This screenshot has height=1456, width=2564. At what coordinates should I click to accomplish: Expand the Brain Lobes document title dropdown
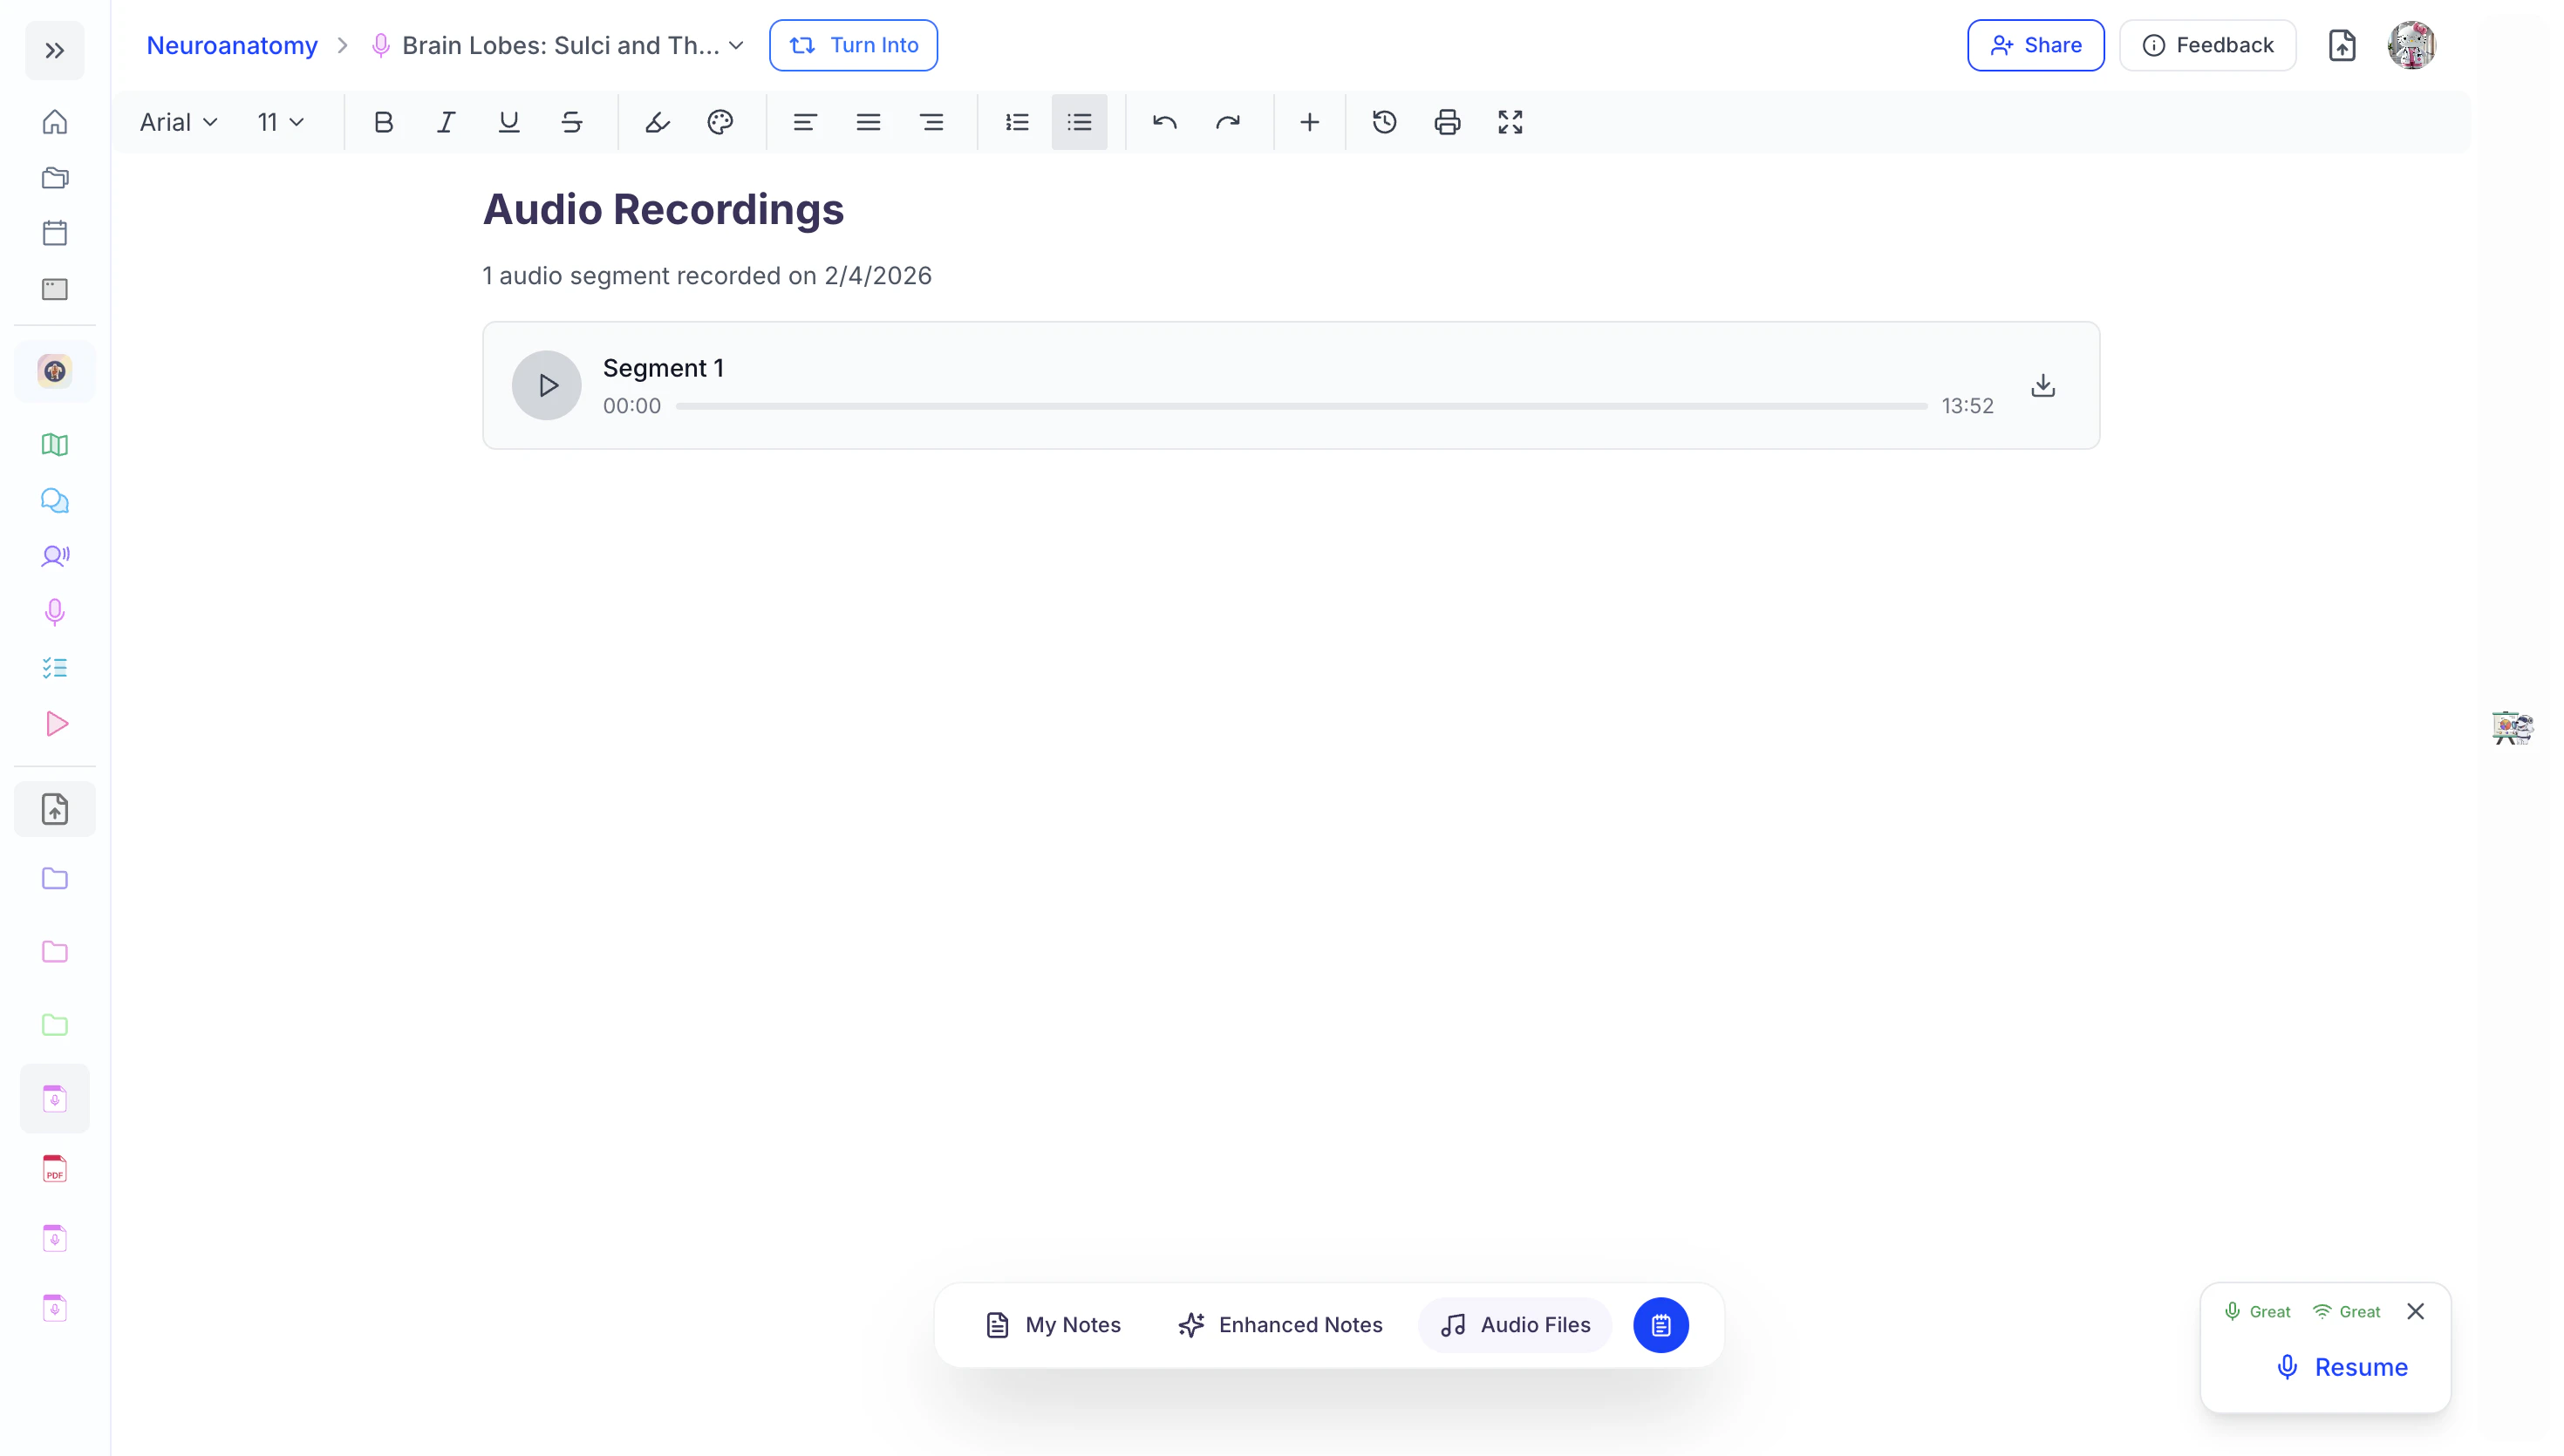737,45
